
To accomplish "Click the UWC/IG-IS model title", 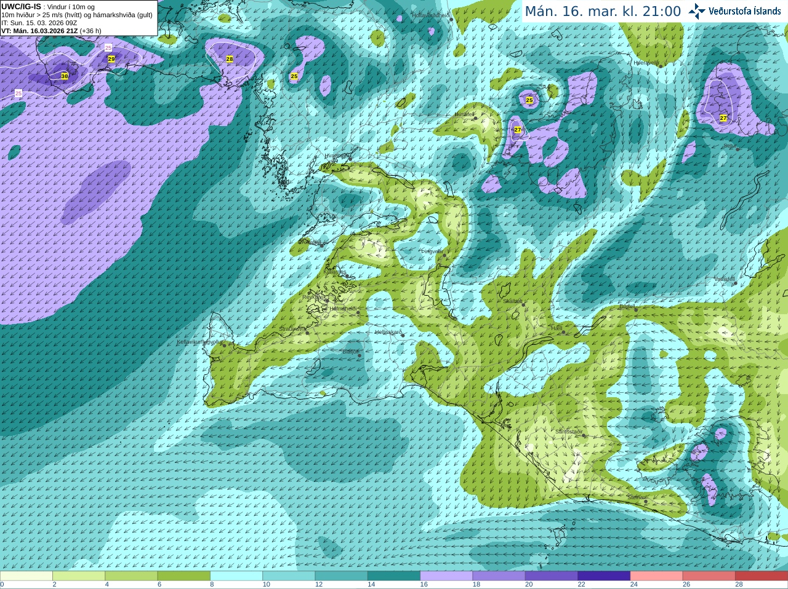I will tap(21, 6).
